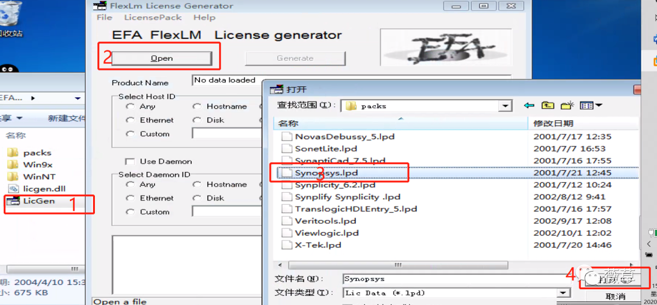657x305 pixels.
Task: Click the 打开 dialog title icon
Action: pos(277,89)
